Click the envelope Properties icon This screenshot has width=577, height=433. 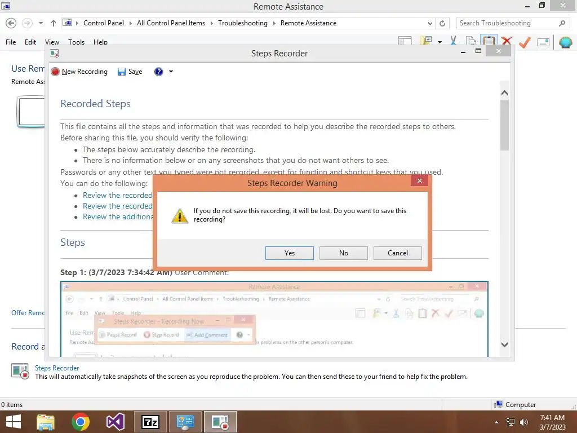click(543, 42)
